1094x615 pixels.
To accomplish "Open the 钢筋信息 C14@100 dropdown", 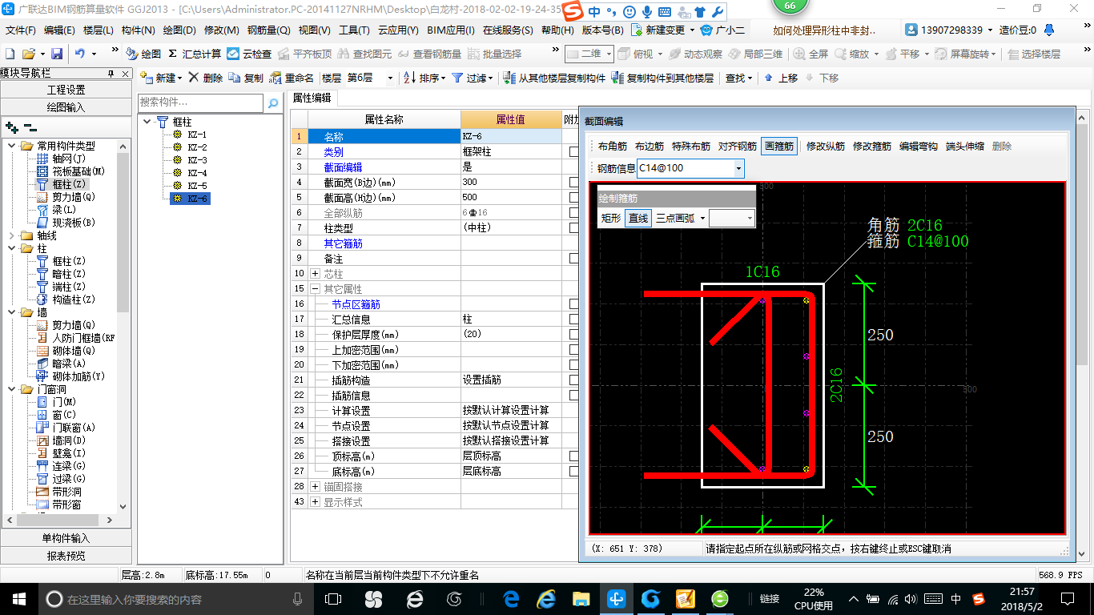I will click(x=738, y=168).
